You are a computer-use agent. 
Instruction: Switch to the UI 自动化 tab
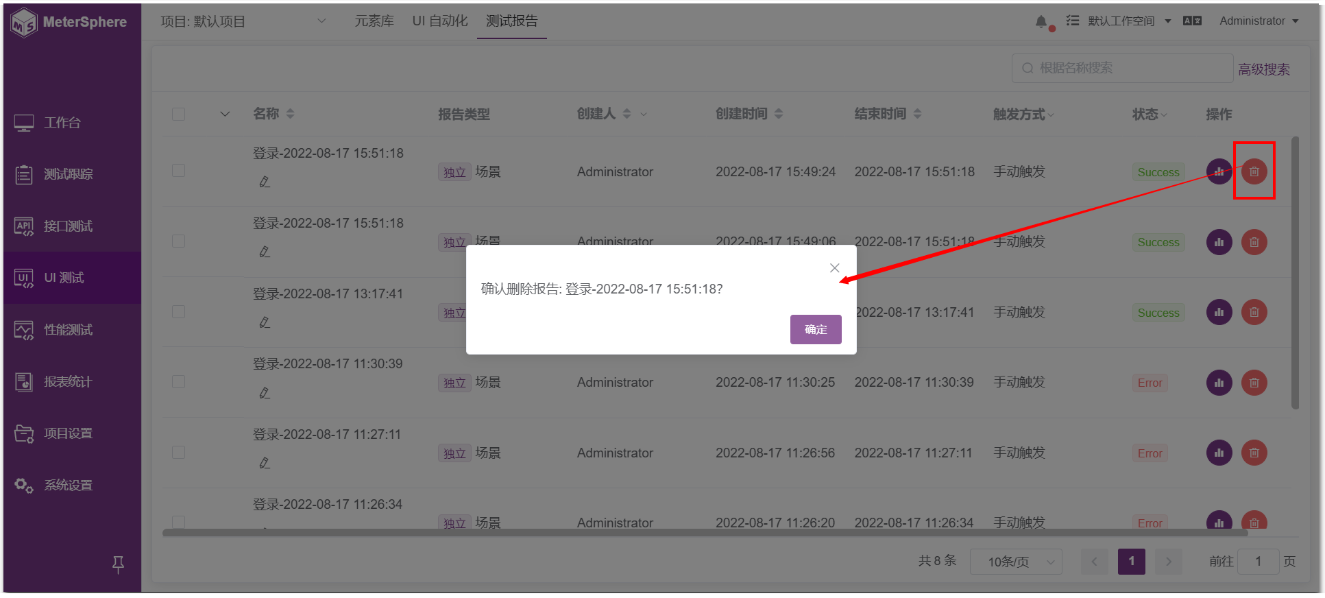tap(440, 21)
